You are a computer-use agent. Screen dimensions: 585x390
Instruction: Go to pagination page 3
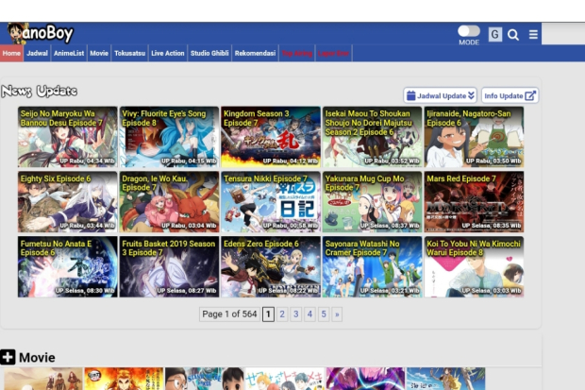(x=295, y=314)
